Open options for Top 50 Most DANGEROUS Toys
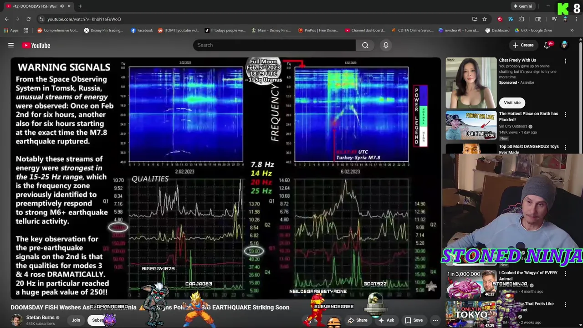 (x=565, y=148)
